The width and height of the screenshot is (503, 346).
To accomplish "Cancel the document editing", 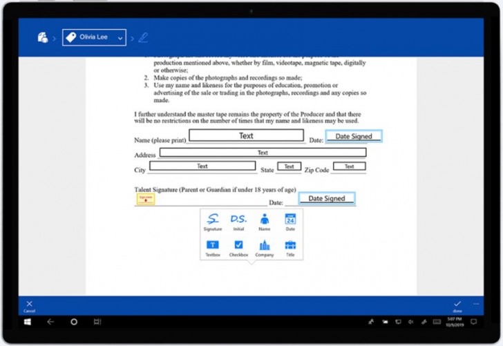I will tap(29, 306).
